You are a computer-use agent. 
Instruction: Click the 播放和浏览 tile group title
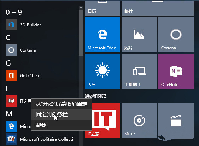95,96
